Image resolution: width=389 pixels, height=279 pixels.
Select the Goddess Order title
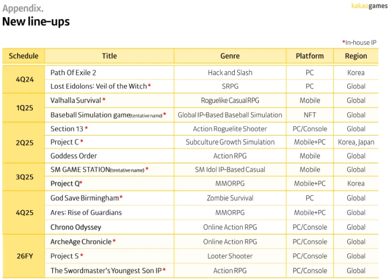tap(73, 156)
